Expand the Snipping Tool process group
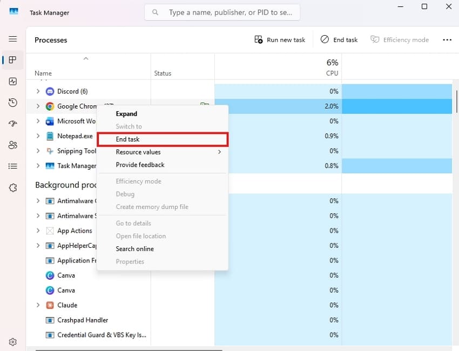Image resolution: width=459 pixels, height=351 pixels. (x=38, y=151)
